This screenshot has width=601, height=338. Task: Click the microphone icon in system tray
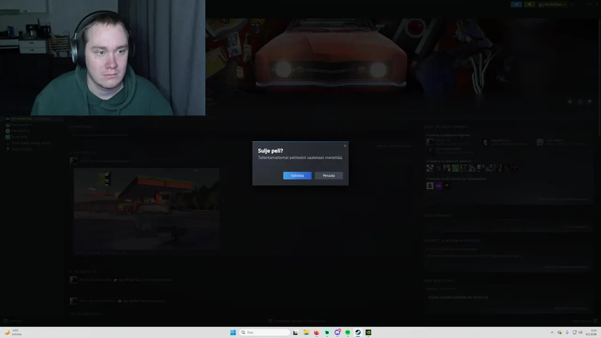pos(567,332)
